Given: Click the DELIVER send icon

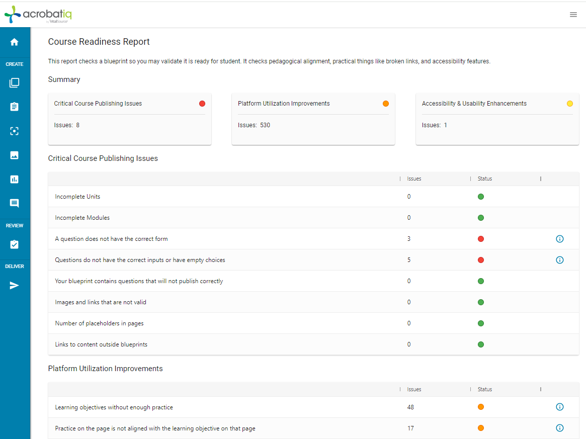Looking at the screenshot, I should click(15, 285).
